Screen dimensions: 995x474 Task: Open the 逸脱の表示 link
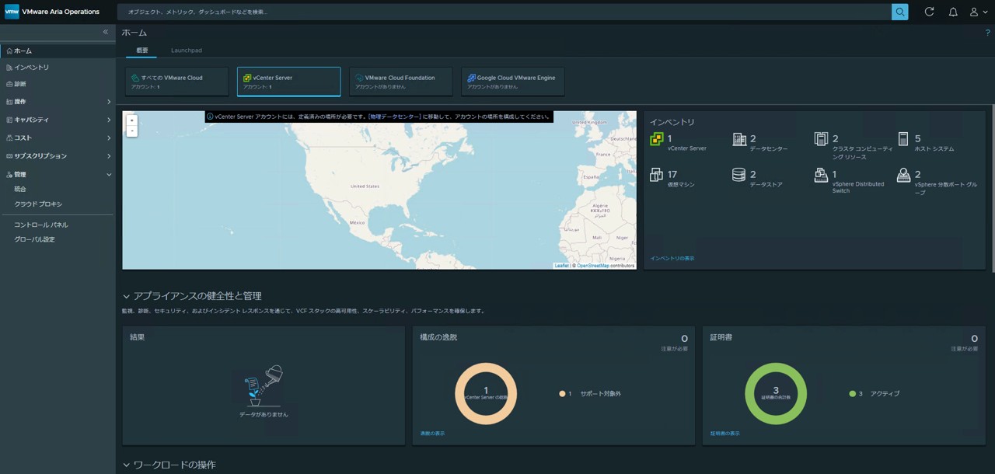[x=432, y=434]
